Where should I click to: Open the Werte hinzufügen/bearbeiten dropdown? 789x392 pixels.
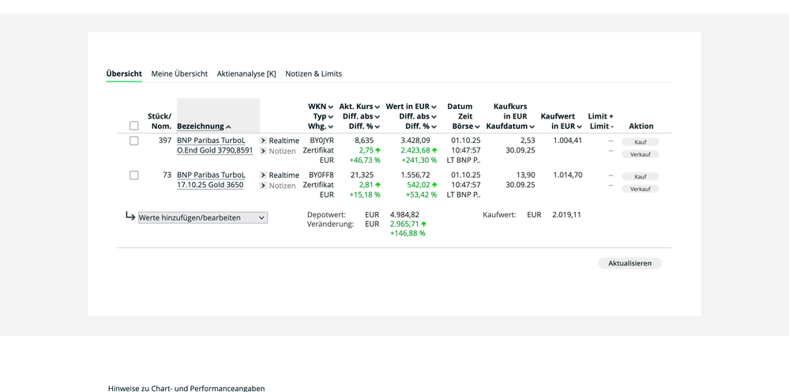[x=203, y=218]
